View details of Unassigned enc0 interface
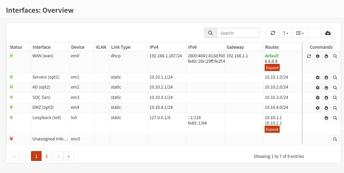Viewport: 344px width, 173px height. pos(335,139)
